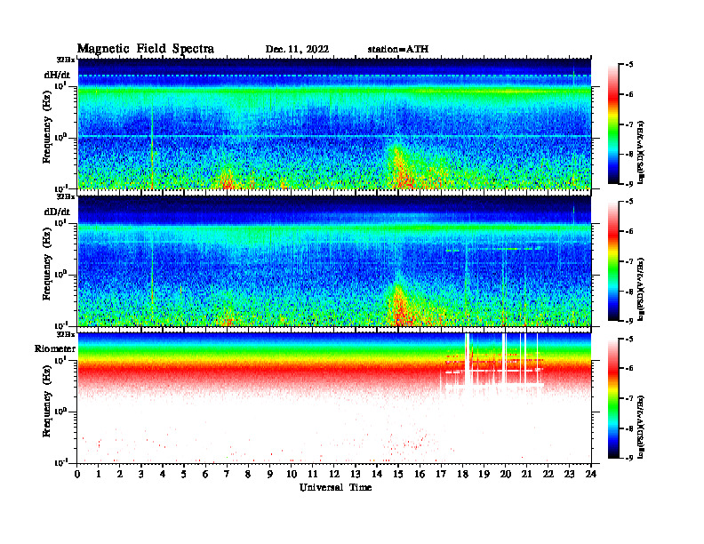The image size is (704, 544).
Task: Click hour "1" on the Universal Time axis
Action: click(99, 474)
